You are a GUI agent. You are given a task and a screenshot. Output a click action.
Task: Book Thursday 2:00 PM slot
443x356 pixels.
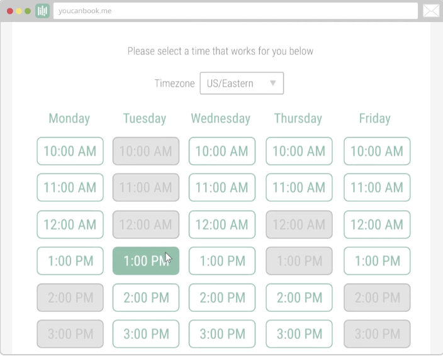(299, 298)
